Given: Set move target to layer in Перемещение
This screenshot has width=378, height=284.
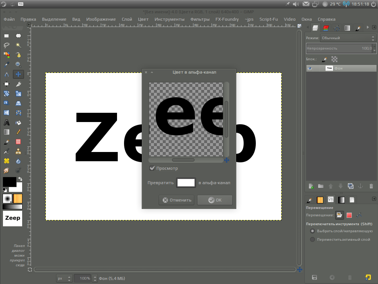Looking at the screenshot, I should pyautogui.click(x=339, y=215).
